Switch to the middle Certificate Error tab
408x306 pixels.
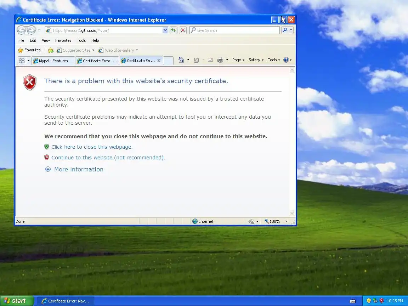click(97, 61)
